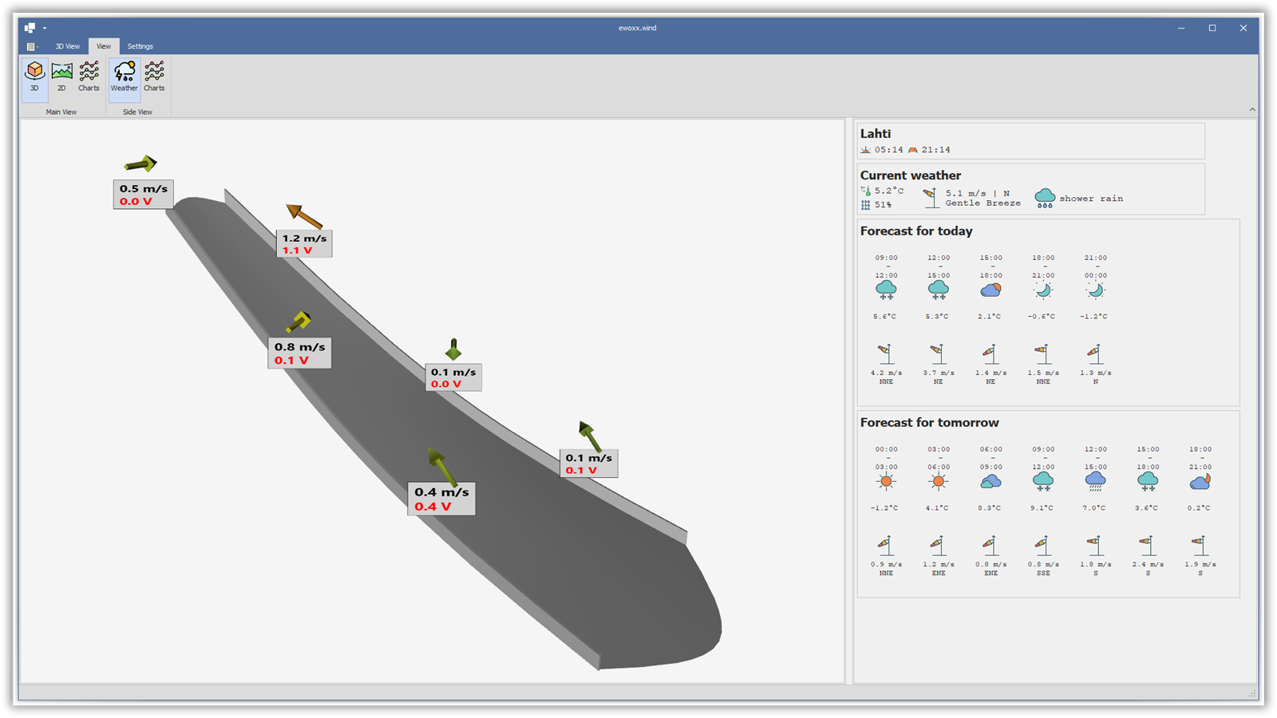Click the splitter between 3D and weather panels
Viewport: 1277px width, 718px height.
click(x=849, y=400)
